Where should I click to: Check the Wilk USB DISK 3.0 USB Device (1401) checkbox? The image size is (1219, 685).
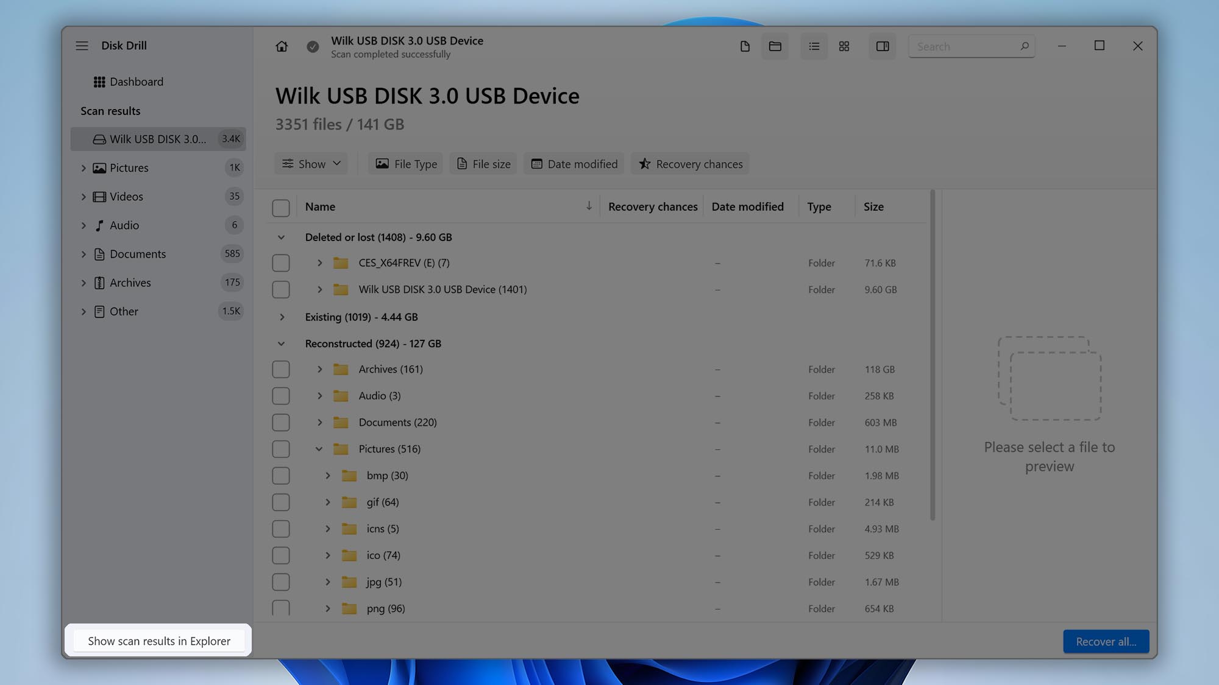(281, 290)
